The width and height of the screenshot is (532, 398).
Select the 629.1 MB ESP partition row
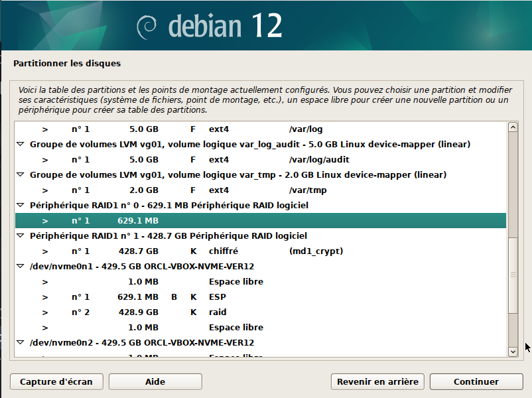(261, 297)
